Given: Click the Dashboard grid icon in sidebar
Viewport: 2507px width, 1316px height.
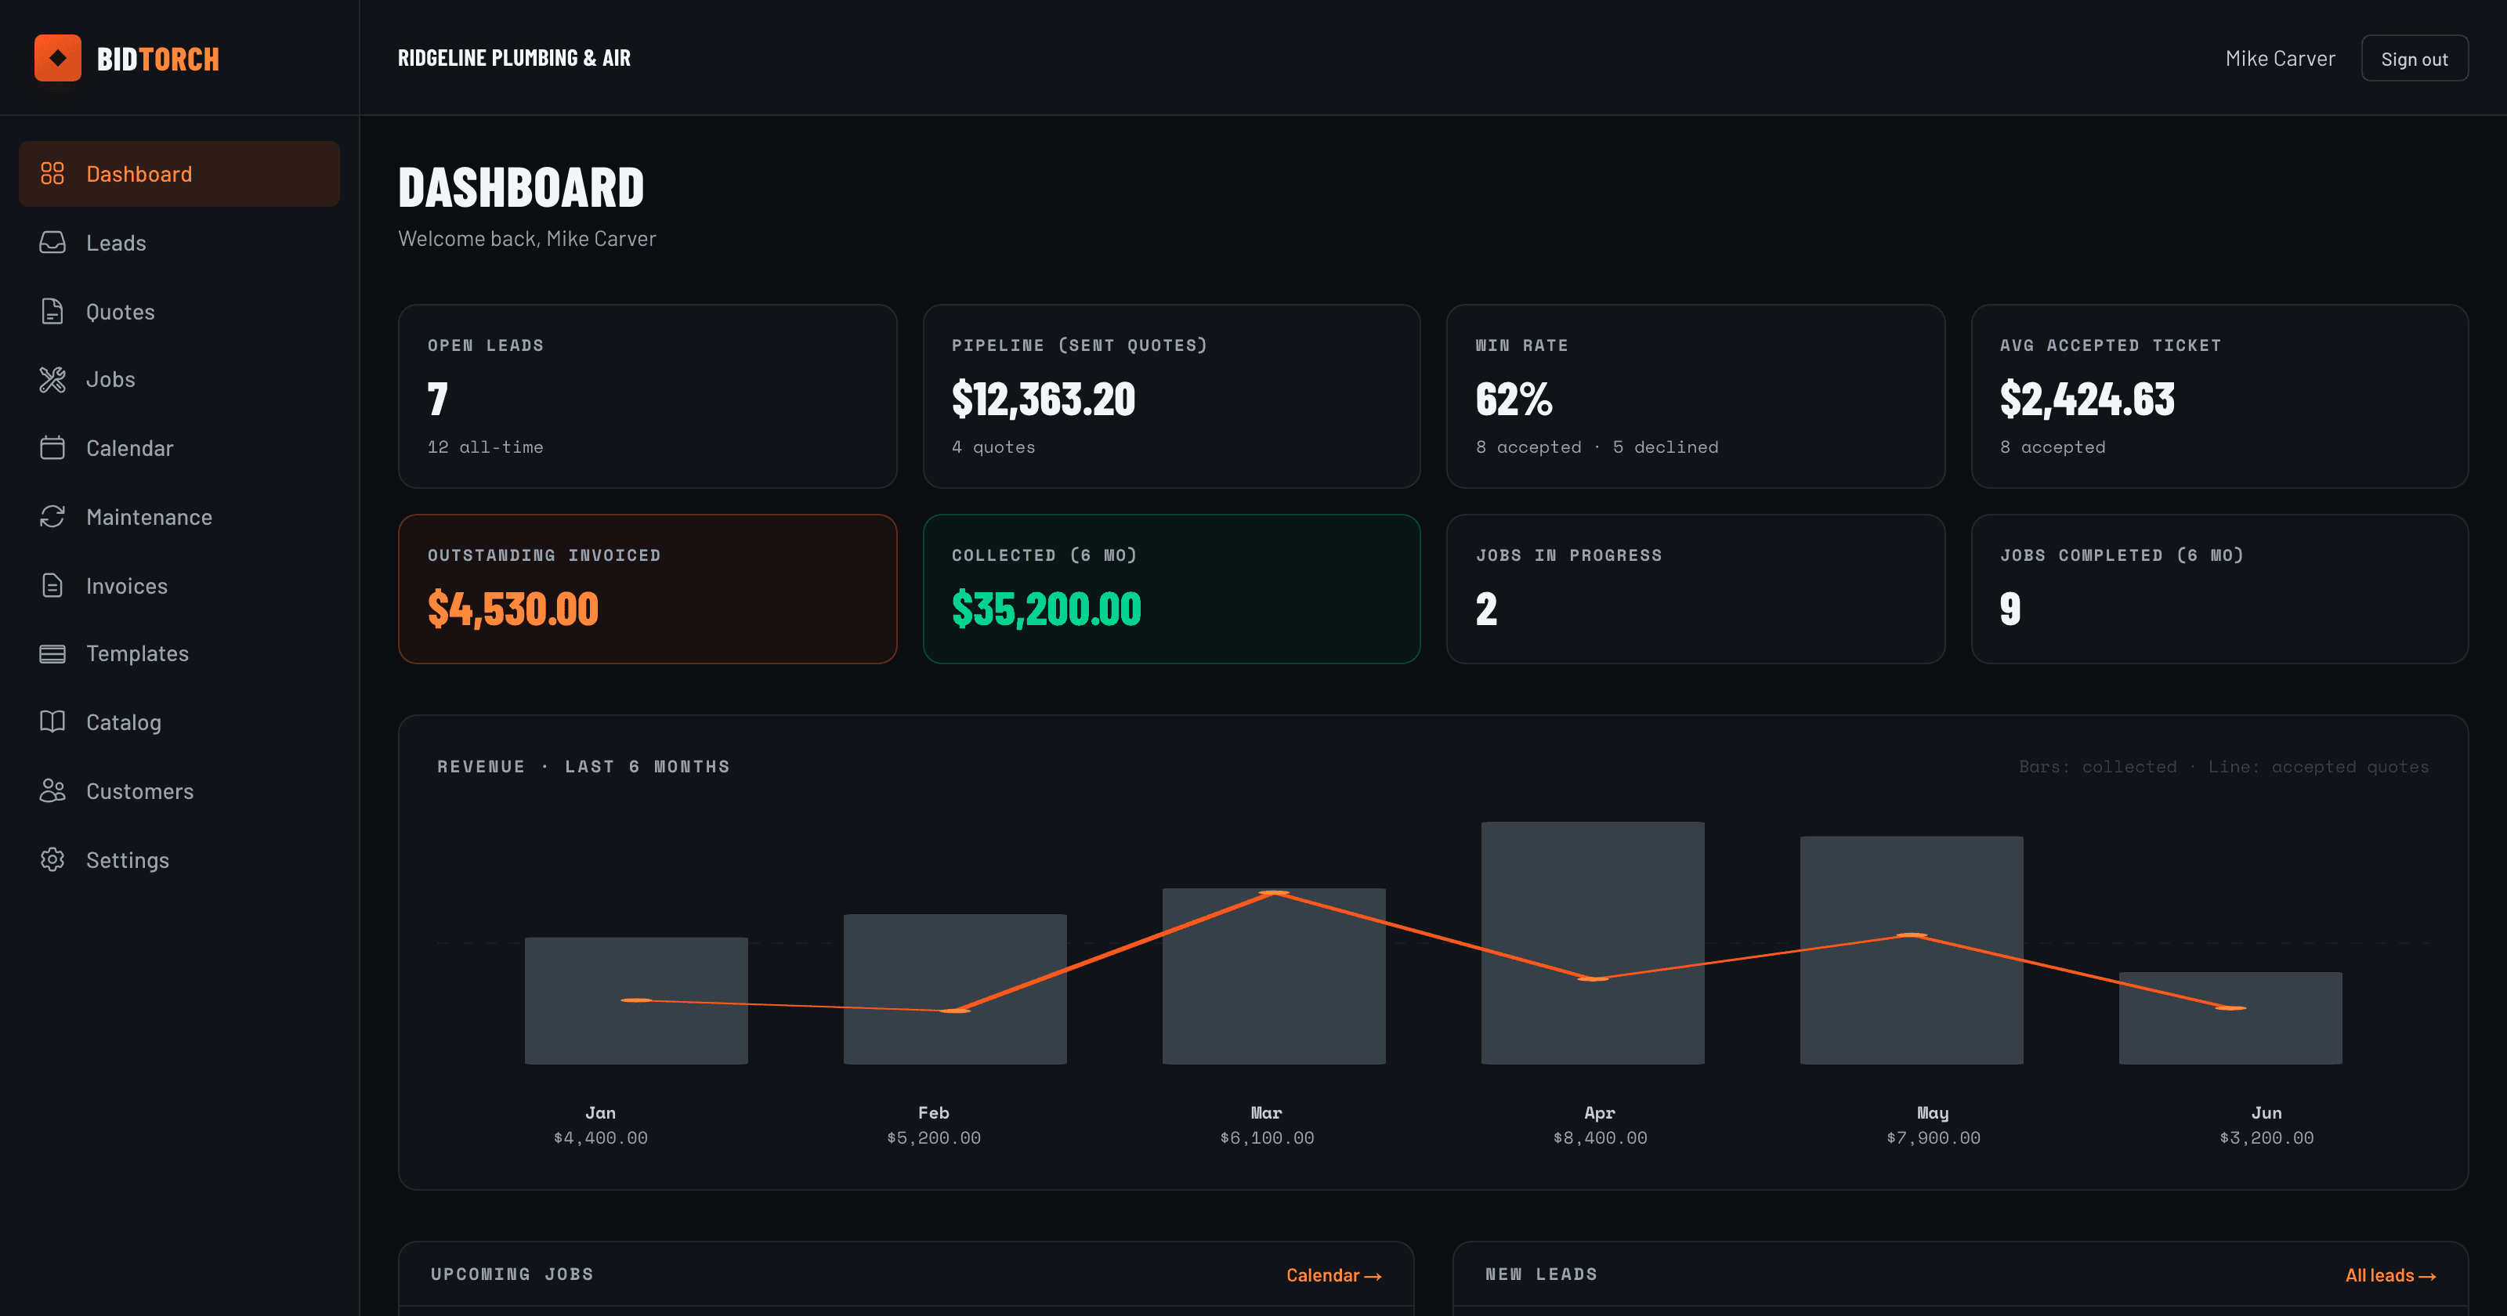Looking at the screenshot, I should 52,173.
